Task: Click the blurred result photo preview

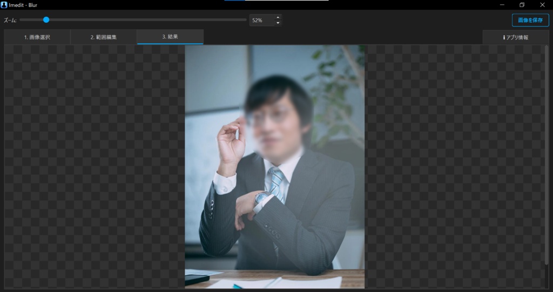Action: coord(275,166)
